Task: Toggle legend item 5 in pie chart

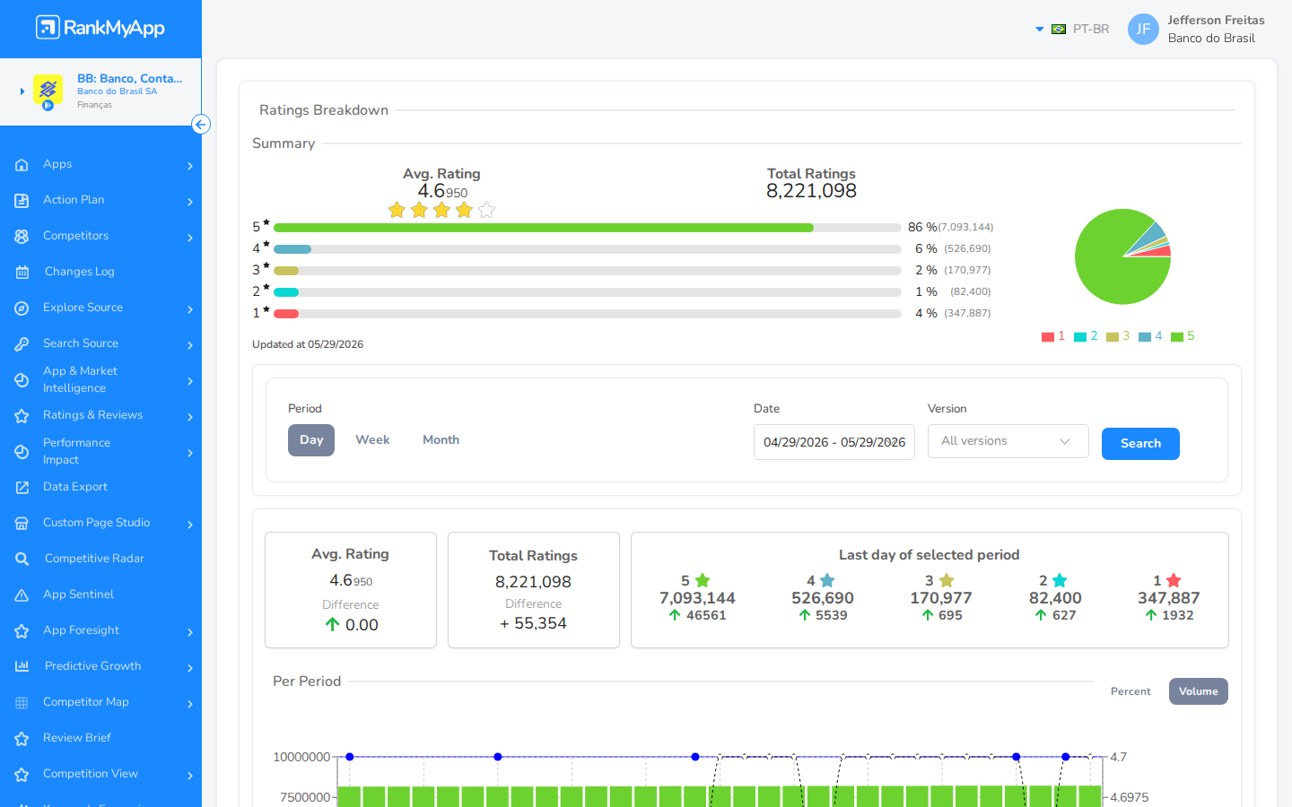Action: click(1183, 336)
